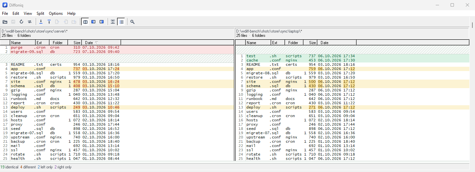Click the left pane Date header sort arrow

[97, 42]
